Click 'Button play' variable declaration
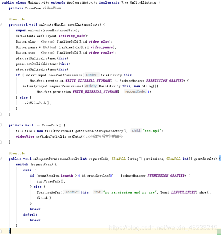The width and height of the screenshot is (221, 235). click(x=26, y=41)
